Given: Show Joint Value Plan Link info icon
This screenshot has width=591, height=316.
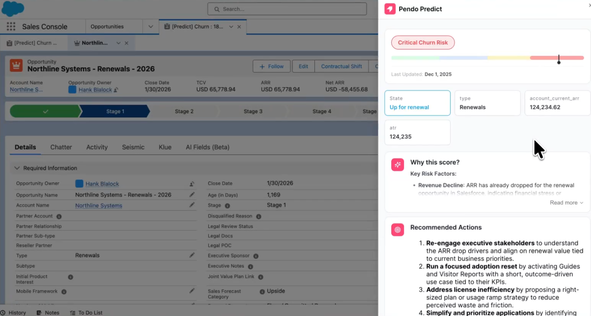Looking at the screenshot, I should pyautogui.click(x=261, y=277).
